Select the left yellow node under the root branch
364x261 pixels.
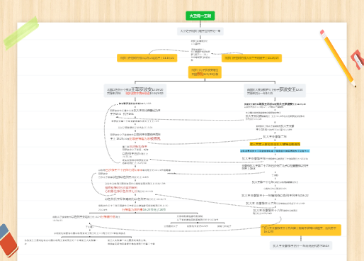point(147,58)
